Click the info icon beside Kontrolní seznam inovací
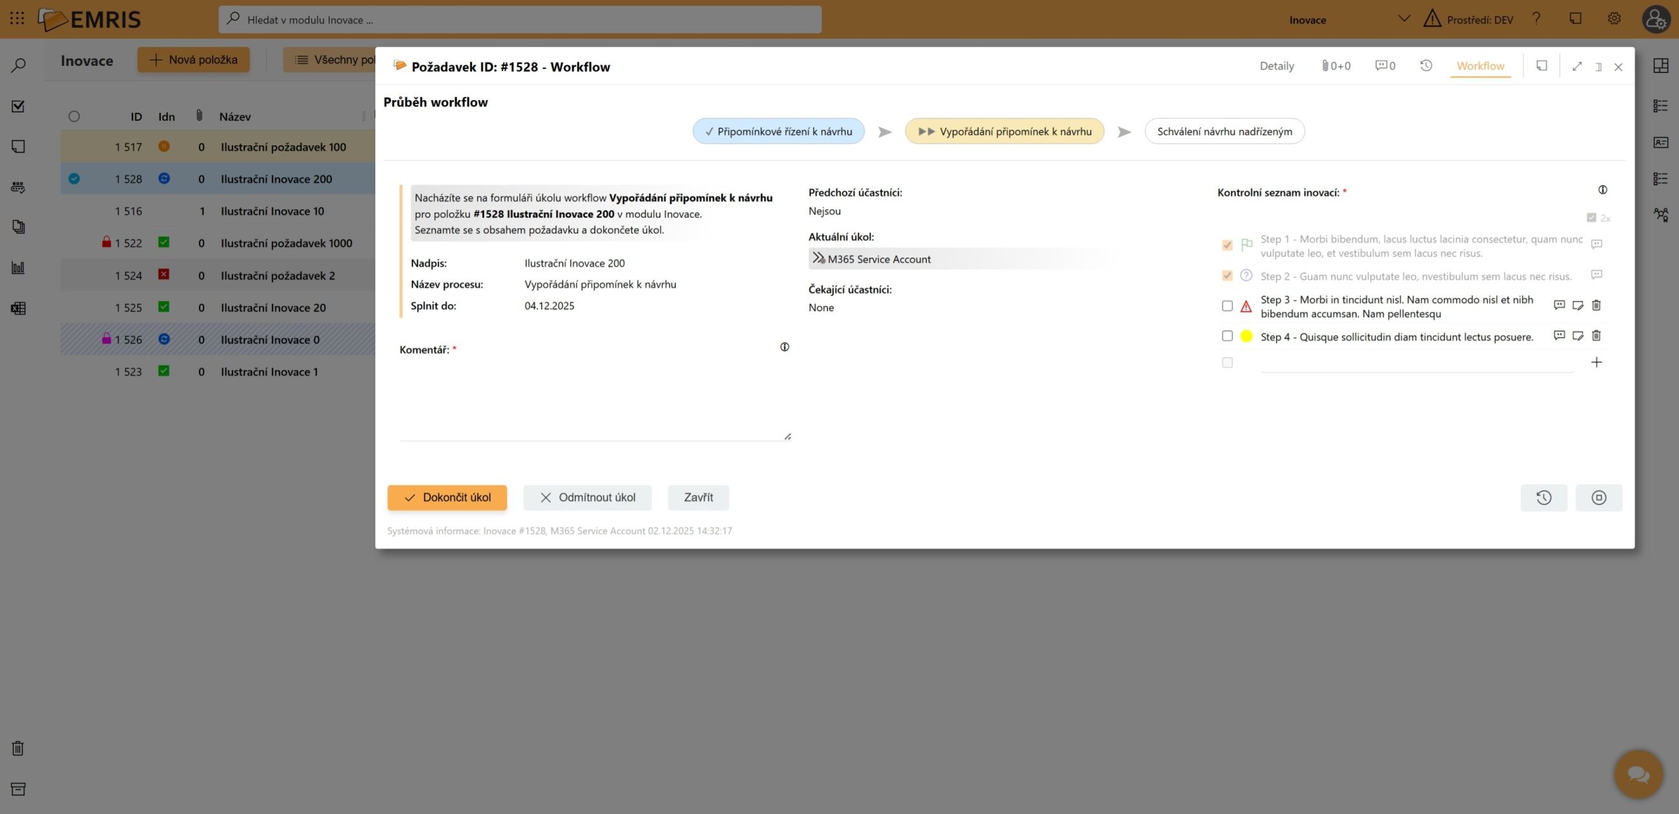Viewport: 1679px width, 814px height. point(1602,190)
